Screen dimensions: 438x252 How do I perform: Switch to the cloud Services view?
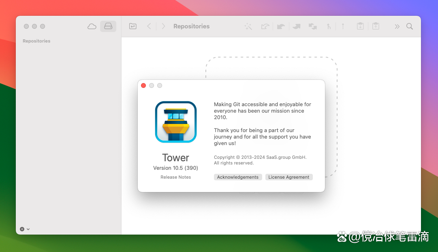[92, 26]
